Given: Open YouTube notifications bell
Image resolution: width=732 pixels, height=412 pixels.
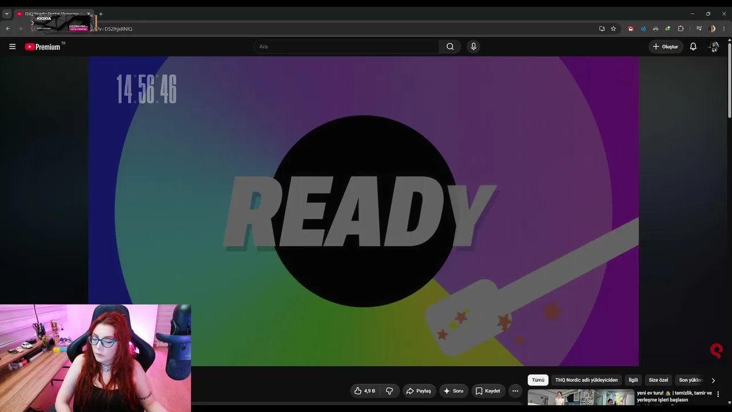Looking at the screenshot, I should (693, 46).
